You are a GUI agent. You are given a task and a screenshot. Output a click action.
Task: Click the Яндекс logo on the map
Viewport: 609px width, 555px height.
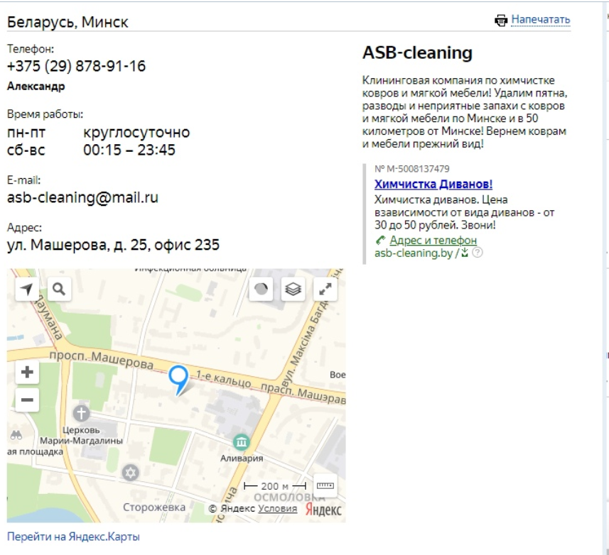tap(323, 510)
